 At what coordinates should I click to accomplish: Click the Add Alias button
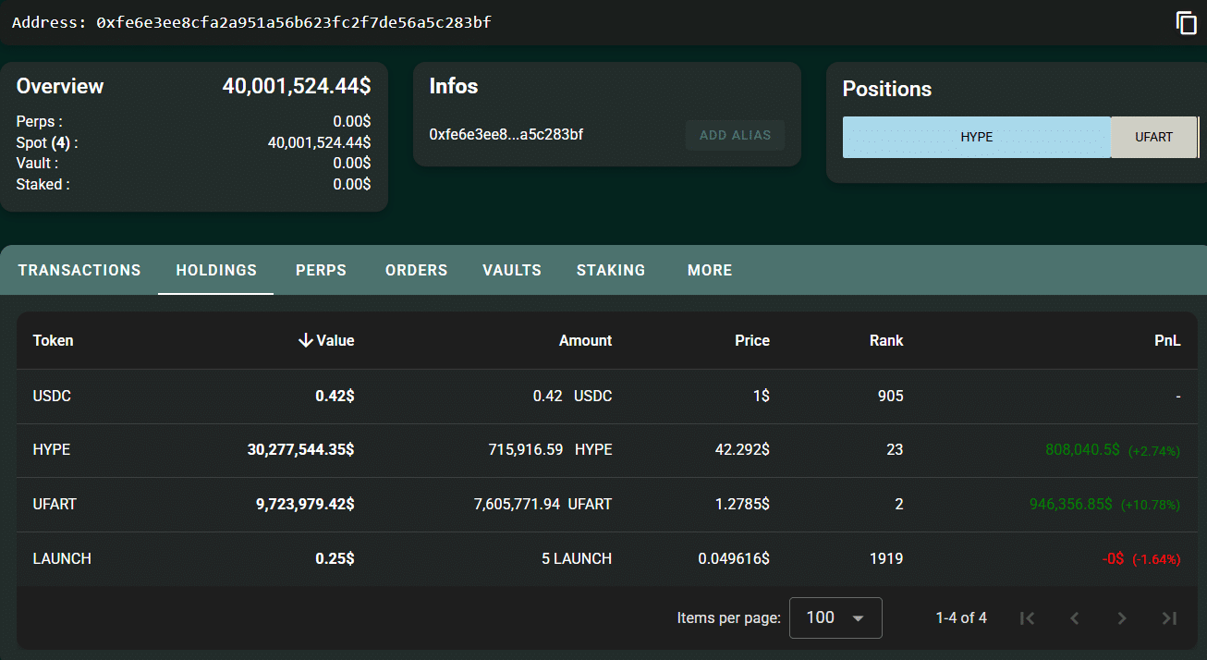[x=735, y=135]
